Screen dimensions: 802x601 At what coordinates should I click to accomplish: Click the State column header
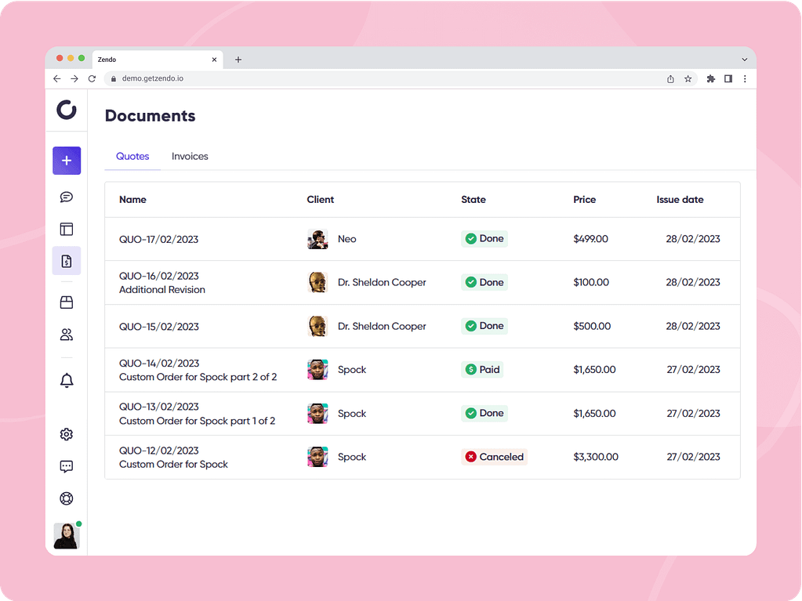(x=473, y=200)
